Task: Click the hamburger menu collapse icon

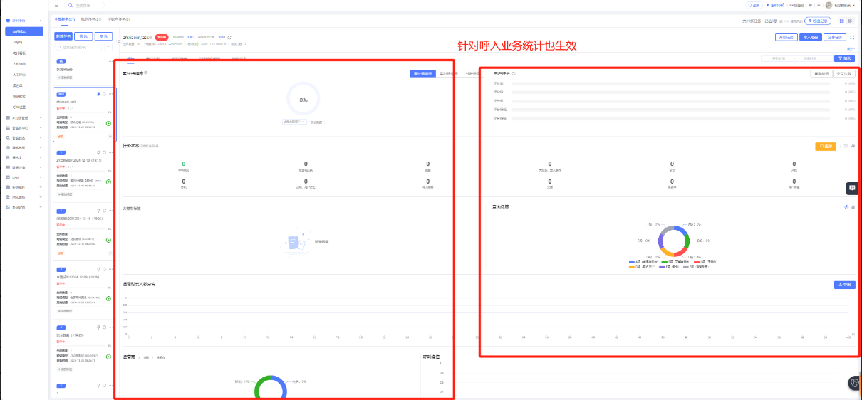Action: pyautogui.click(x=57, y=5)
